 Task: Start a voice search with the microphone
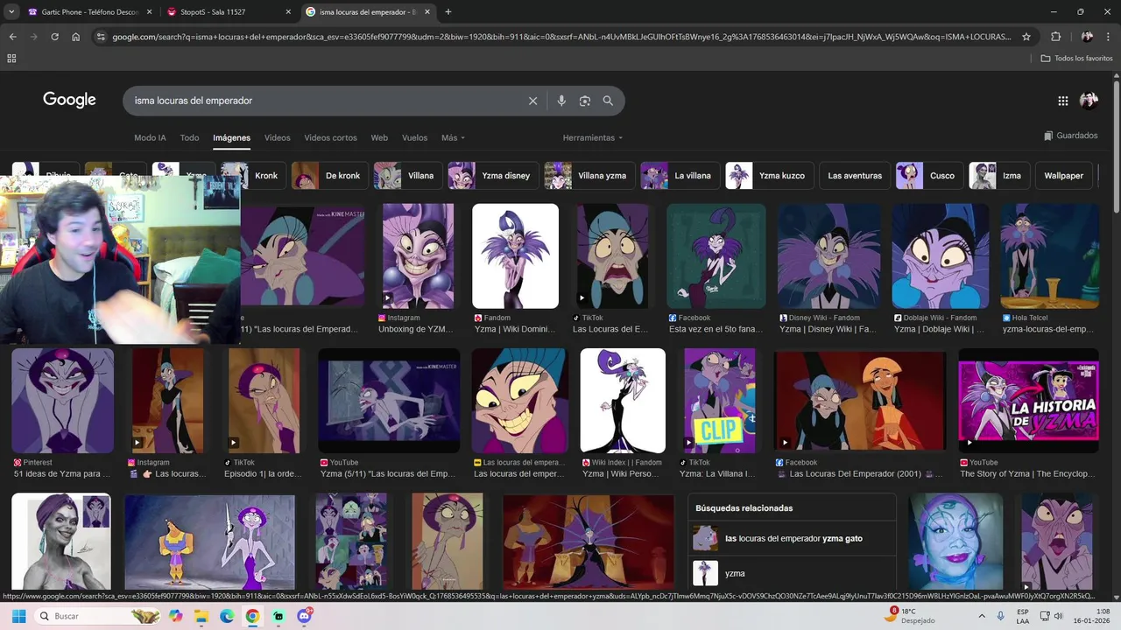tap(561, 101)
